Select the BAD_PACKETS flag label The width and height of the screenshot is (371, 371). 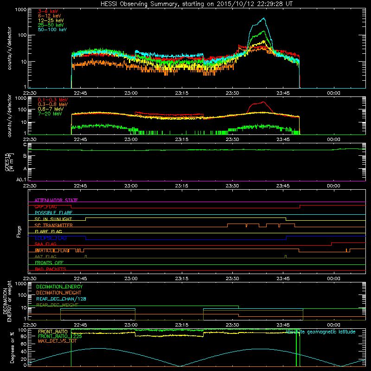pos(51,269)
